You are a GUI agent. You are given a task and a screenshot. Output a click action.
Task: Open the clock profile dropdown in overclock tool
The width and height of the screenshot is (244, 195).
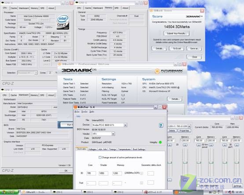(189, 126)
